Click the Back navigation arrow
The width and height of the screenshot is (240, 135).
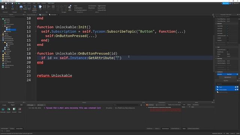point(13,7)
